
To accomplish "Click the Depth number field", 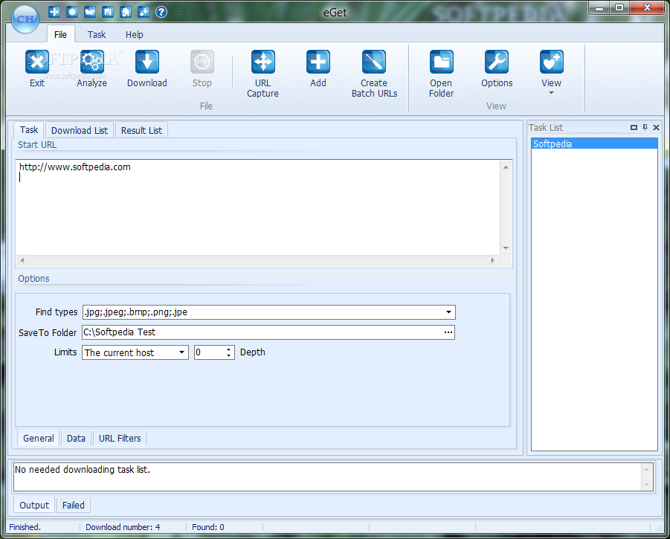I will pyautogui.click(x=210, y=352).
